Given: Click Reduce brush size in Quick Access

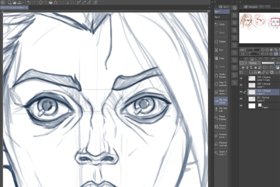Looking at the screenshot, I should [x=221, y=144].
